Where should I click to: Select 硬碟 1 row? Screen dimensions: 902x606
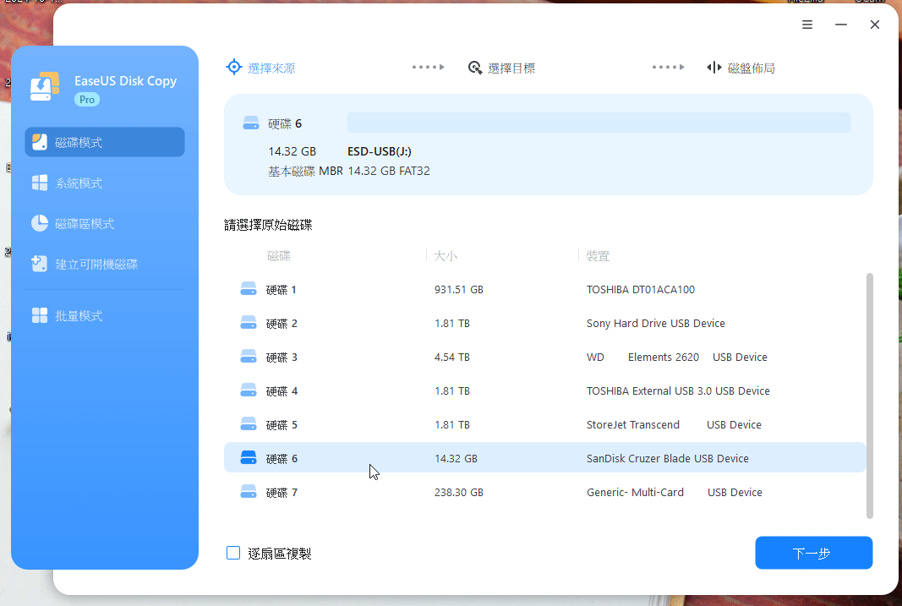544,289
